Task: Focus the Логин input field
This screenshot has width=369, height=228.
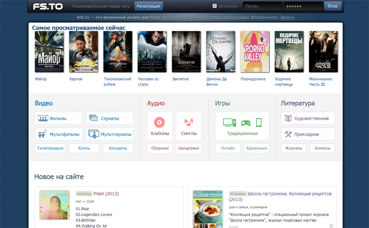Action: [261, 6]
